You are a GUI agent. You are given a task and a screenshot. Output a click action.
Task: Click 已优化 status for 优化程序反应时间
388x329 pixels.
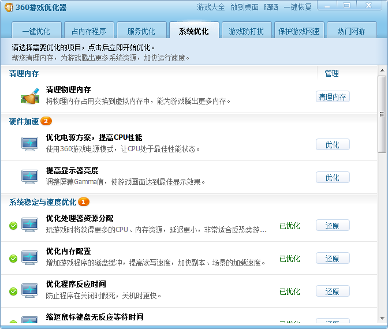(289, 291)
